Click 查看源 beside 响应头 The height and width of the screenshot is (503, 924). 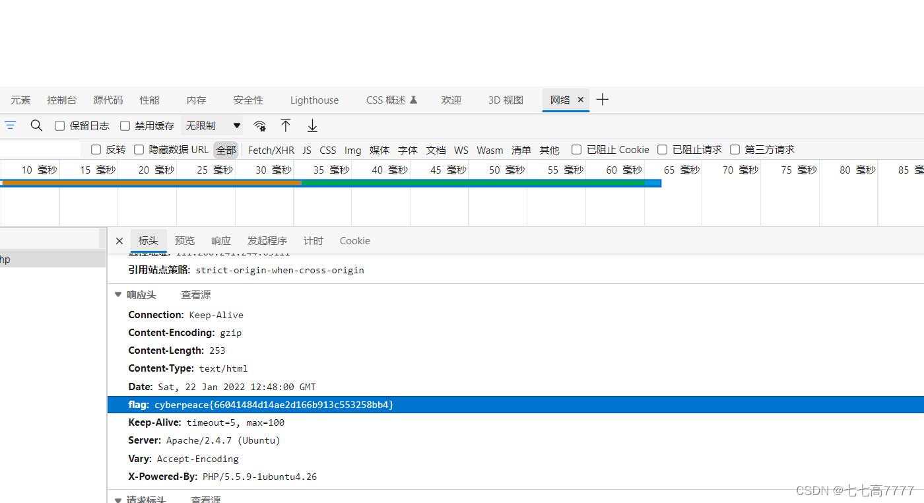coord(196,295)
